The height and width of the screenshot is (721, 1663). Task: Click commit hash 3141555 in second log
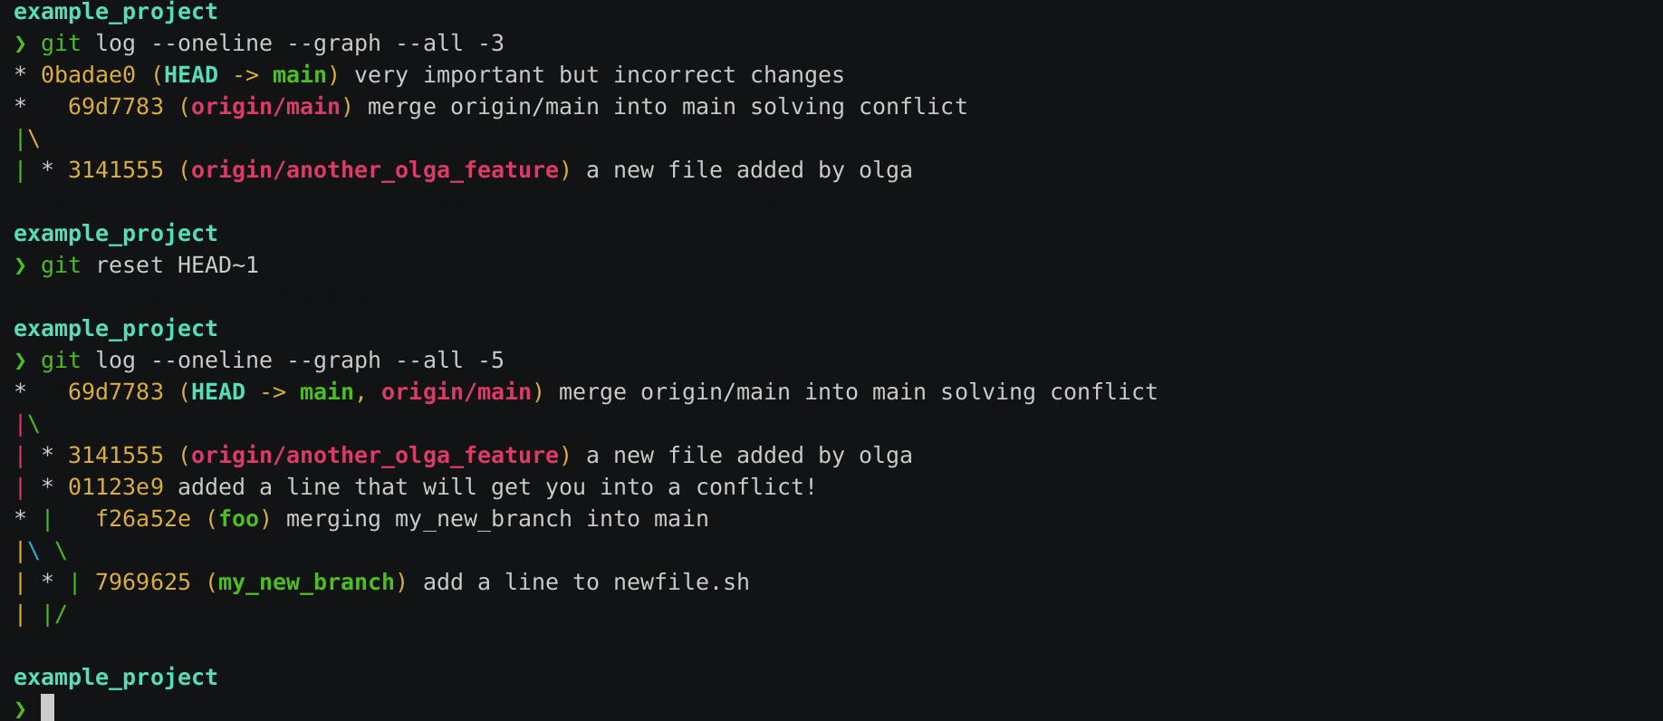pos(115,456)
